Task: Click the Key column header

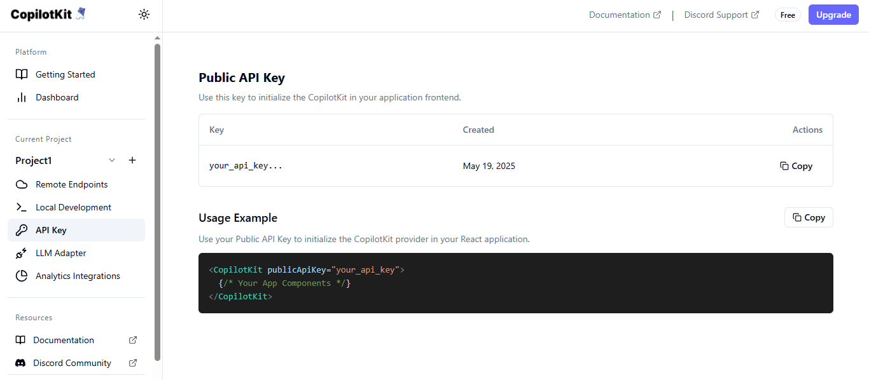Action: pos(216,130)
